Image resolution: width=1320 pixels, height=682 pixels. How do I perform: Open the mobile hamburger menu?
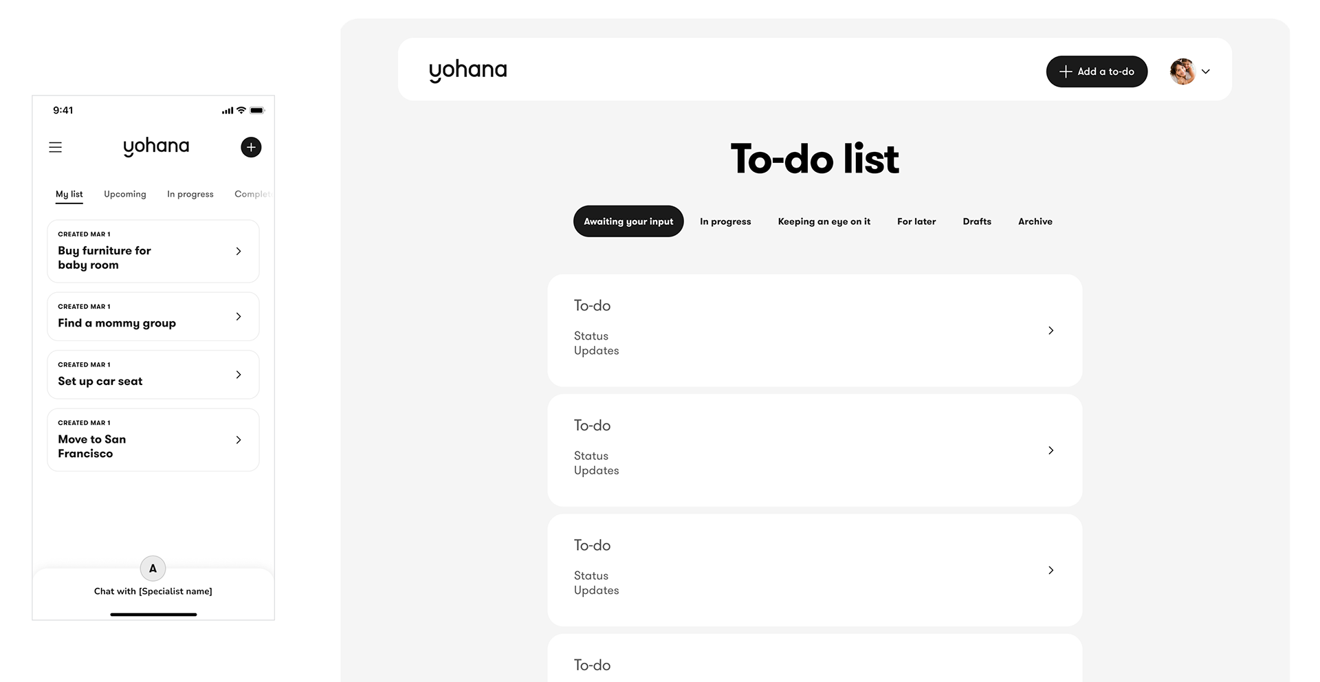(x=56, y=147)
